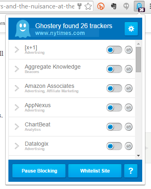Expand the AppNexus tracker details
The image size is (151, 189).
coord(17,108)
